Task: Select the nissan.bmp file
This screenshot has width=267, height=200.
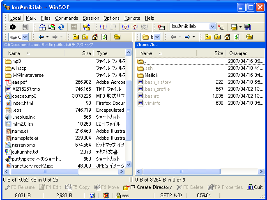Action: coord(23,145)
